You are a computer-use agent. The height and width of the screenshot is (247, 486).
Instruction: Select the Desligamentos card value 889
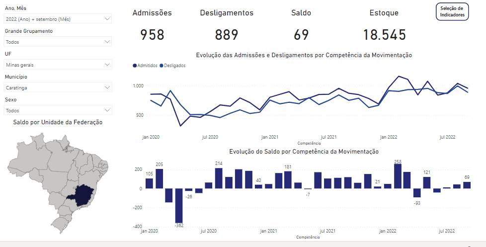point(227,35)
